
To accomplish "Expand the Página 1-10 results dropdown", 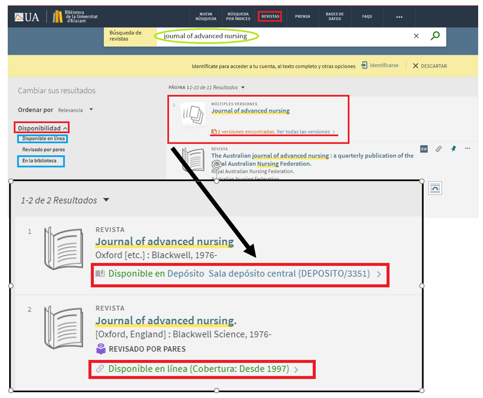I will 242,88.
